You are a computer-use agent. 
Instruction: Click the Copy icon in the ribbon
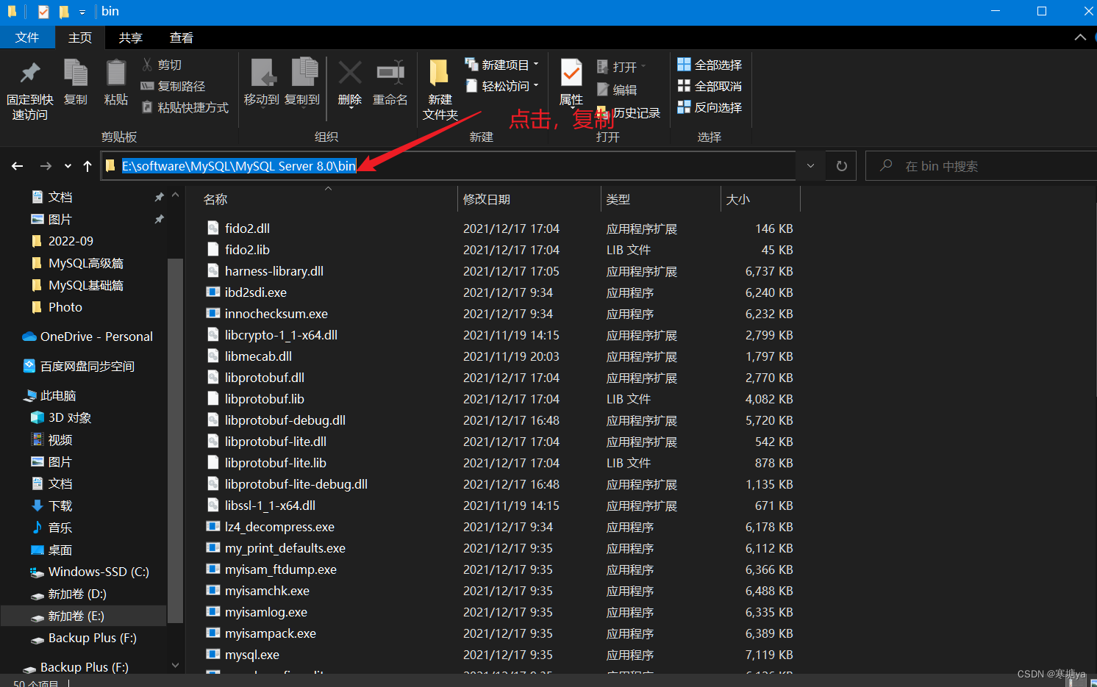76,73
